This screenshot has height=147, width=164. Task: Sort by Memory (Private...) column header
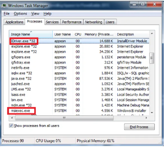pyautogui.click(x=99, y=34)
